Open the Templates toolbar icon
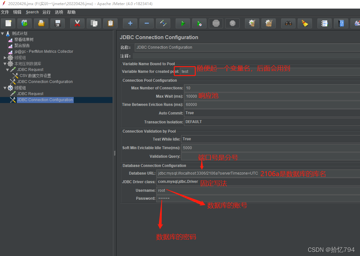The width and height of the screenshot is (360, 256). pyautogui.click(x=24, y=23)
